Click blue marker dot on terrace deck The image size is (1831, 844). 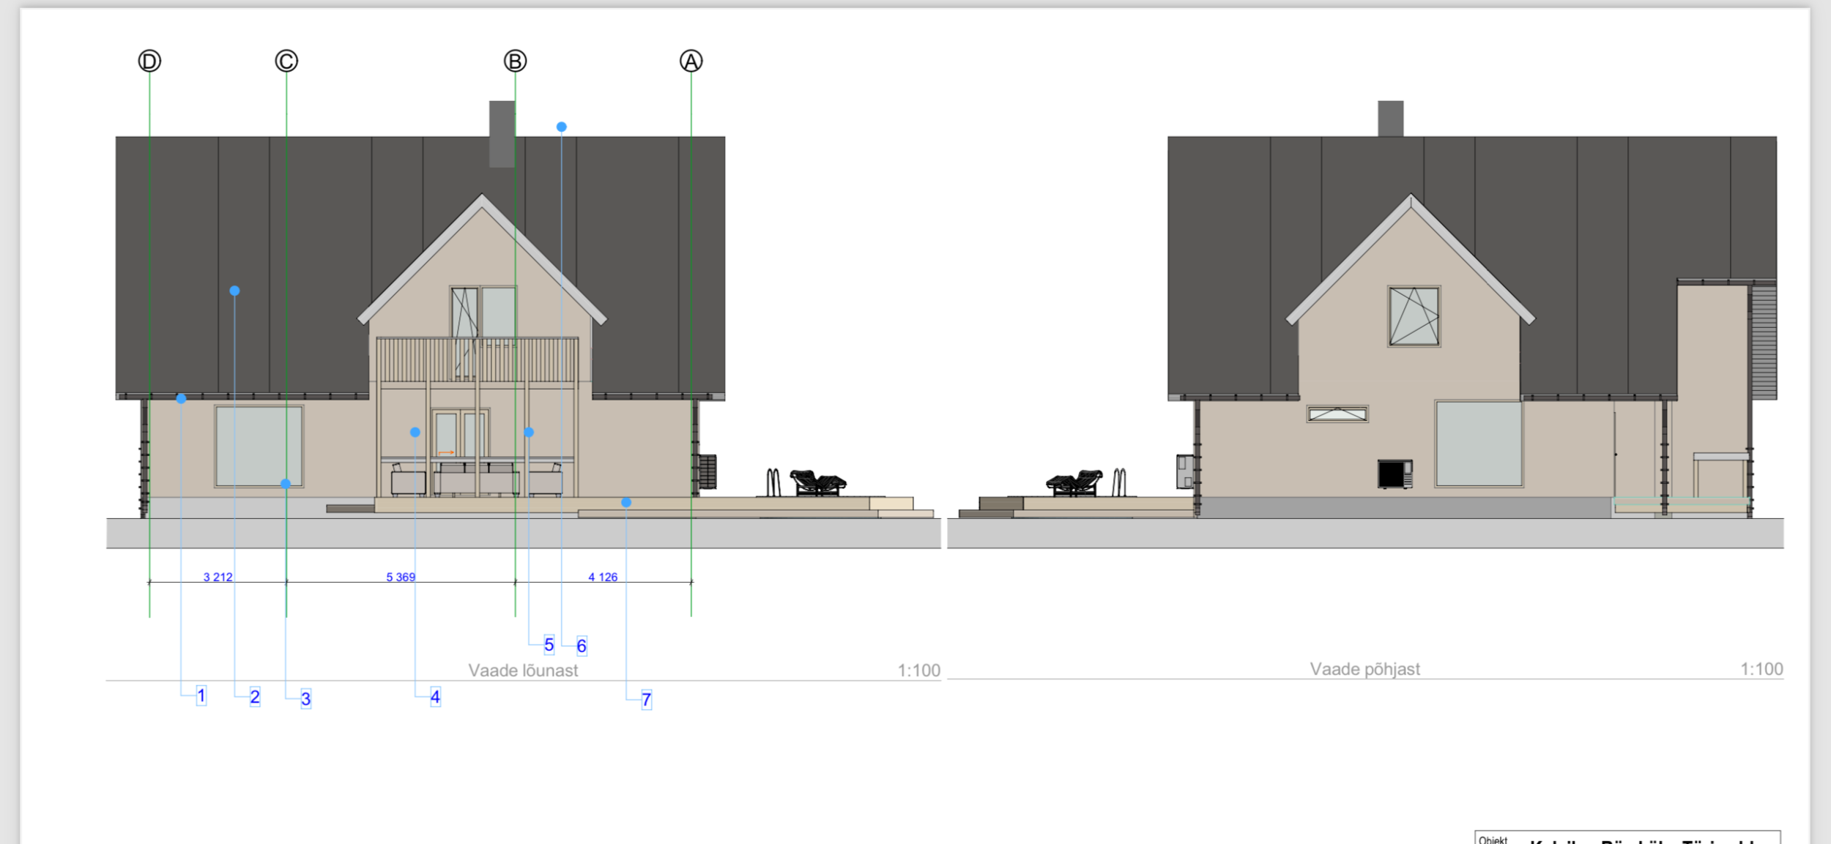[626, 502]
